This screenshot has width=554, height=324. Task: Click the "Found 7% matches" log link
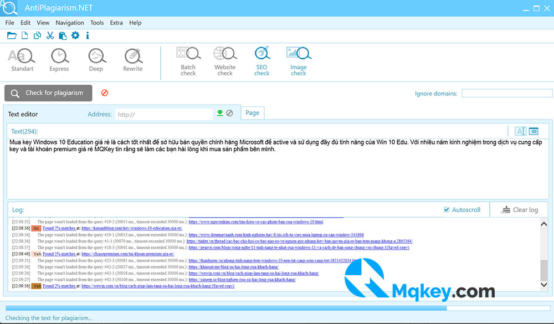[x=59, y=228]
